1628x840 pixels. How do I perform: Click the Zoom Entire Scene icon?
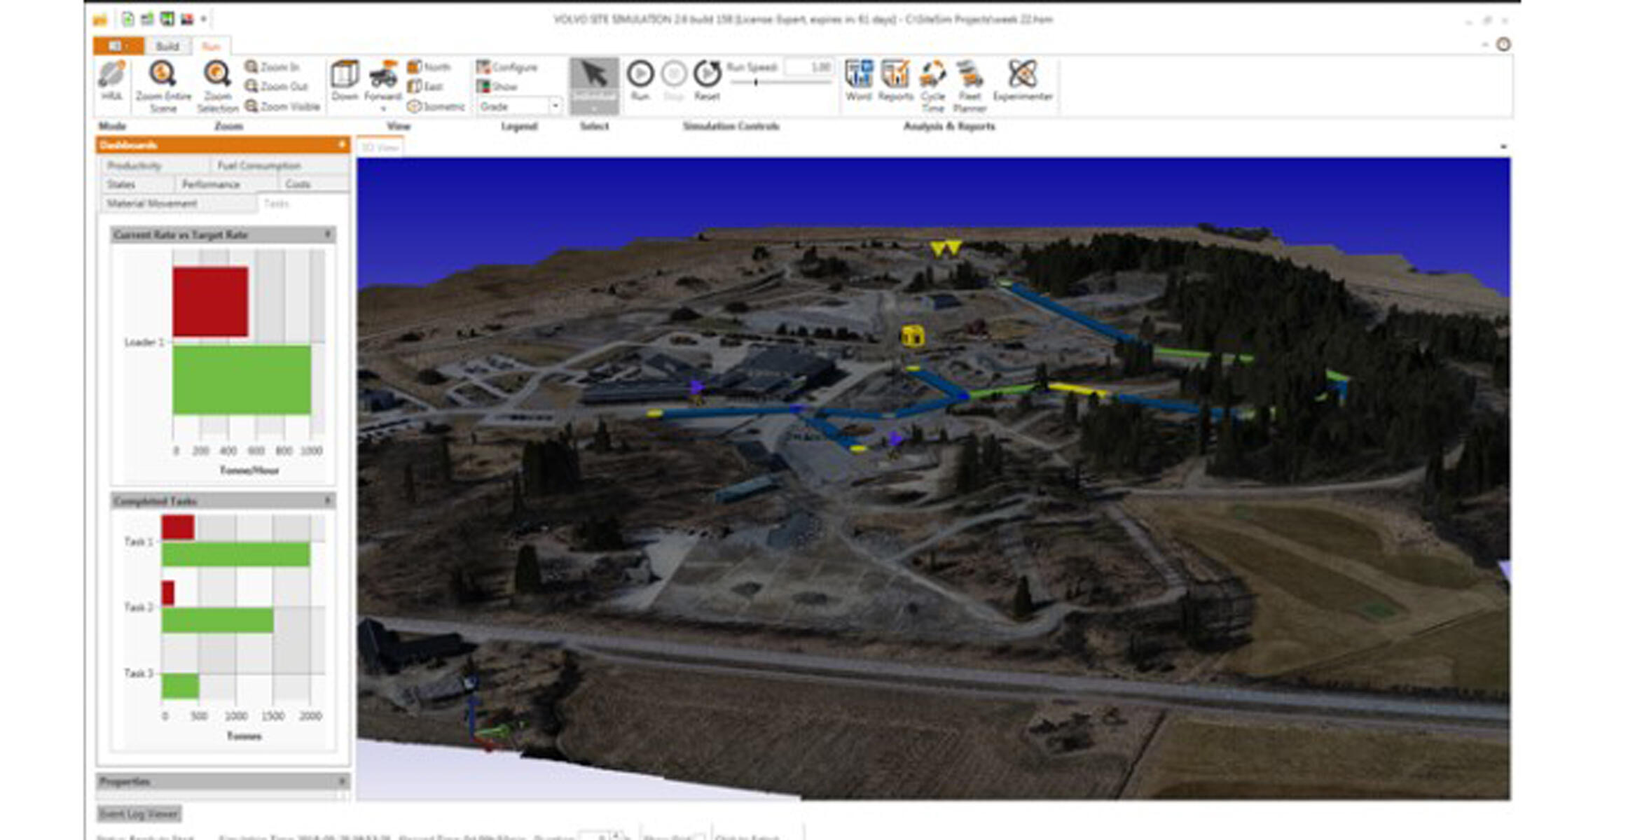click(x=163, y=74)
